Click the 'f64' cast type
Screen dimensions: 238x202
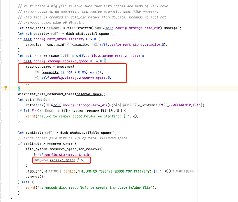click(x=69, y=72)
